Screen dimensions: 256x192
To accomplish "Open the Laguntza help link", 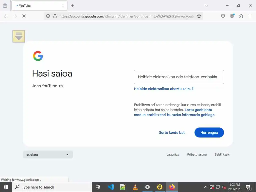I will tap(173, 154).
